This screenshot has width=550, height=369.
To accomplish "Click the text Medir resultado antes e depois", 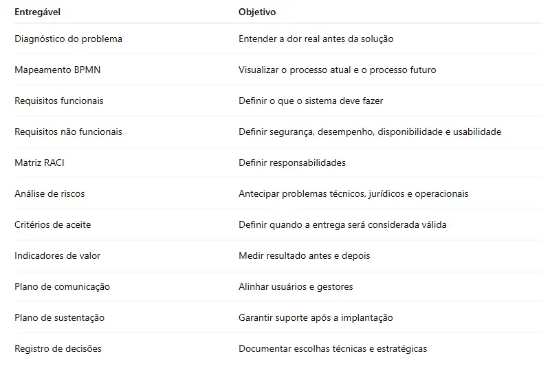I will pyautogui.click(x=305, y=255).
